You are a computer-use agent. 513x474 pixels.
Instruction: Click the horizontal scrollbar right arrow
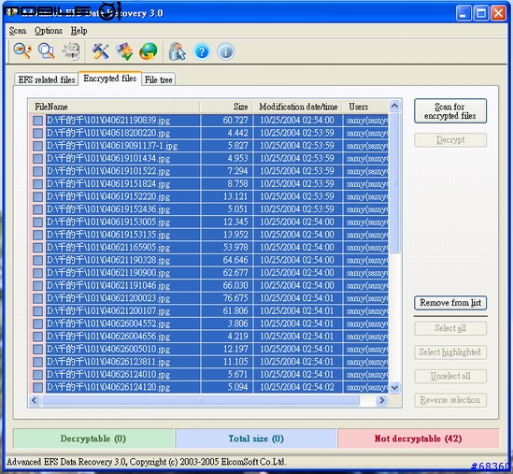coord(381,400)
